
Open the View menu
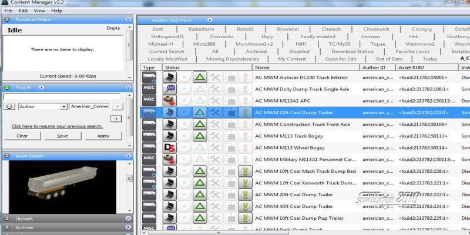pyautogui.click(x=39, y=11)
